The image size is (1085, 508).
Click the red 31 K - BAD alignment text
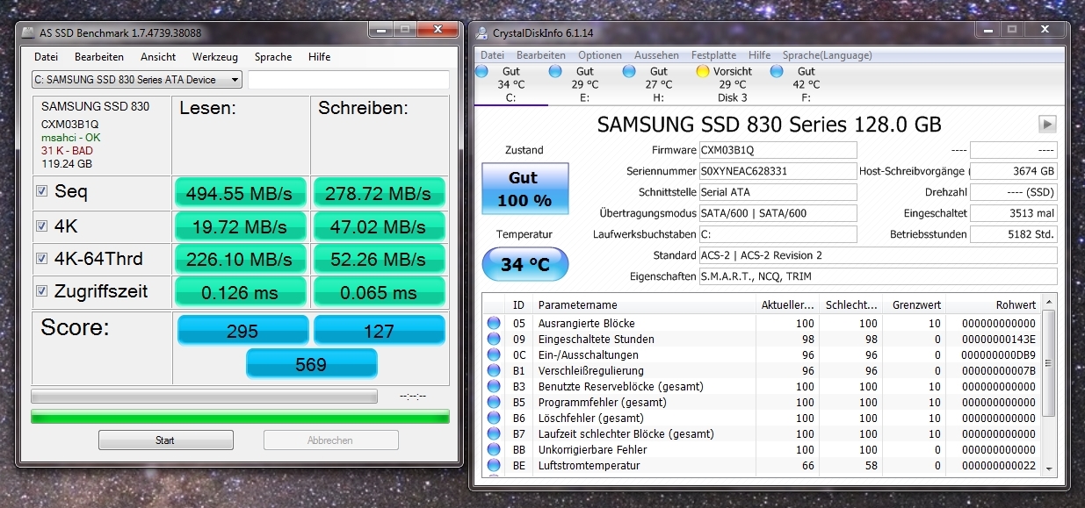click(x=67, y=151)
